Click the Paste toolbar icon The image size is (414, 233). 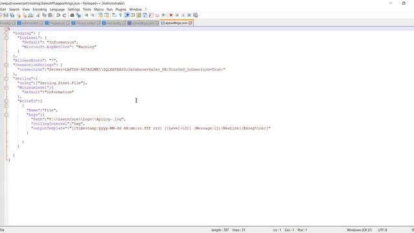[50, 16]
